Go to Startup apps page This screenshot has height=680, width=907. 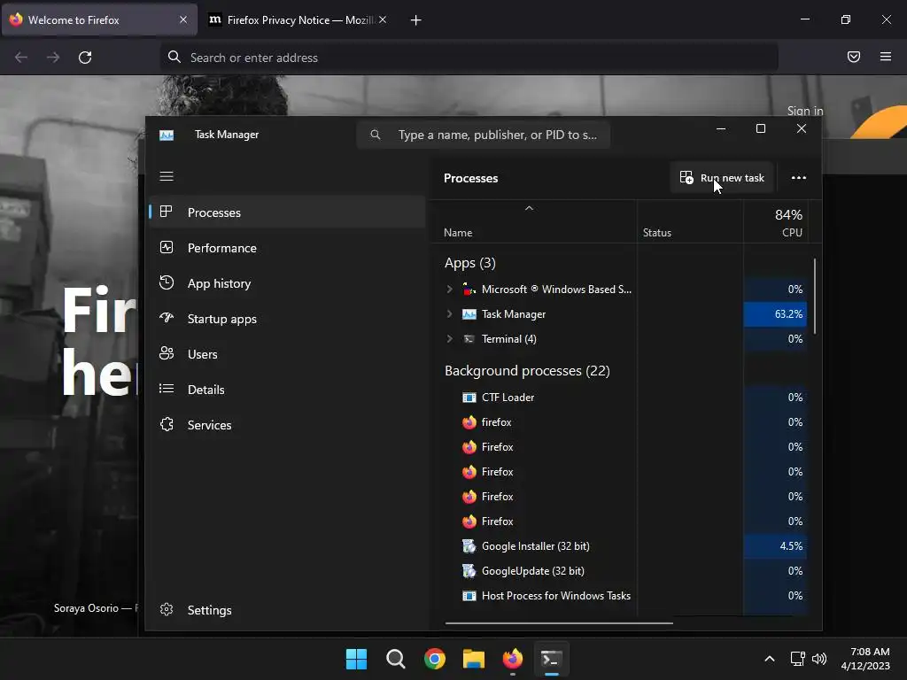288,319
